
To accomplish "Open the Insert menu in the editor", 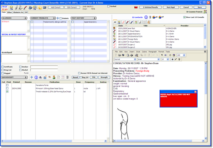I will coord(132,52).
